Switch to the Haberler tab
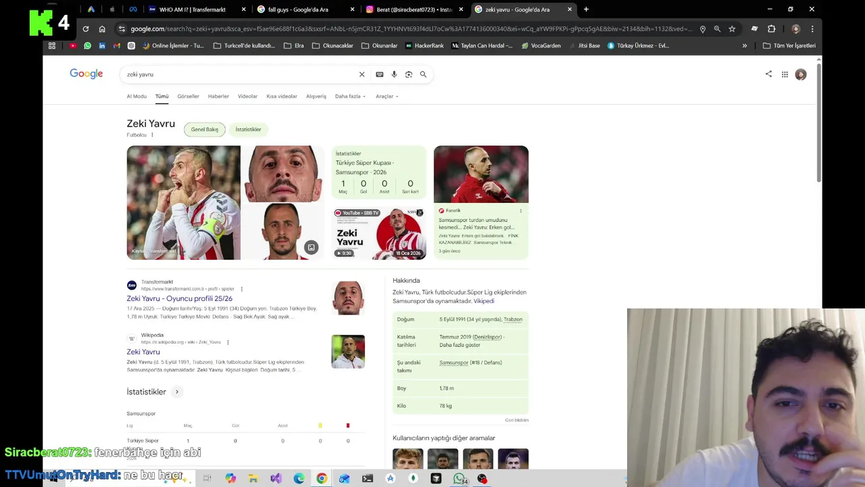Screen dimensions: 865x487 (218, 96)
